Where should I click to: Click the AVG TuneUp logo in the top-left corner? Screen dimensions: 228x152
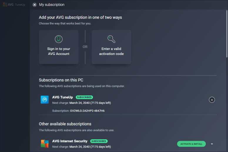coord(14,5)
